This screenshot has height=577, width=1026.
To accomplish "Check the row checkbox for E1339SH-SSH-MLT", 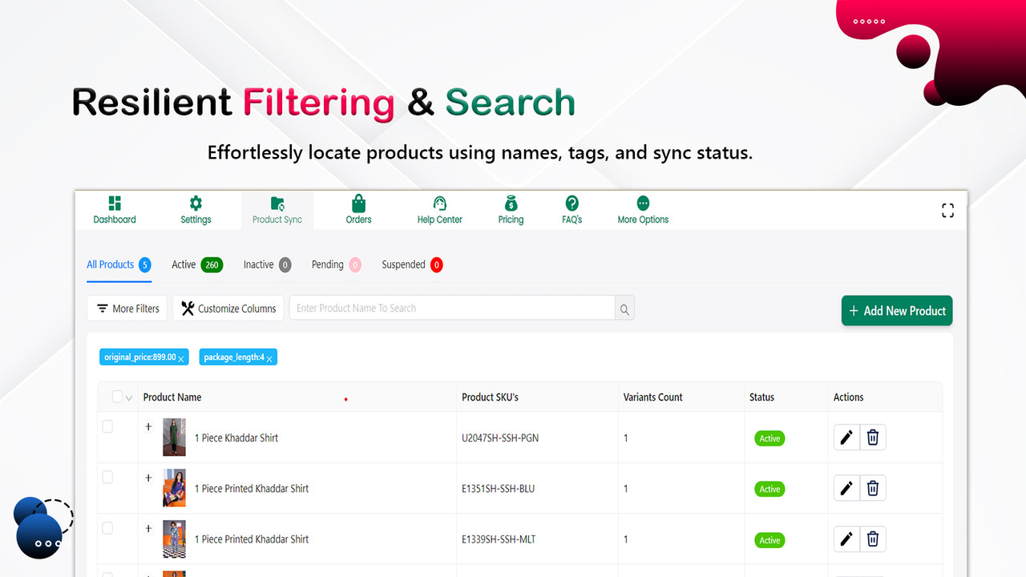I will [x=106, y=528].
